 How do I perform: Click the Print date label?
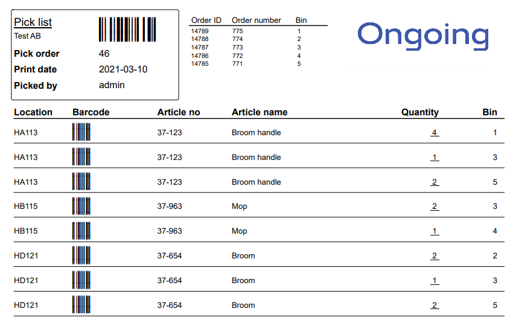click(x=36, y=69)
